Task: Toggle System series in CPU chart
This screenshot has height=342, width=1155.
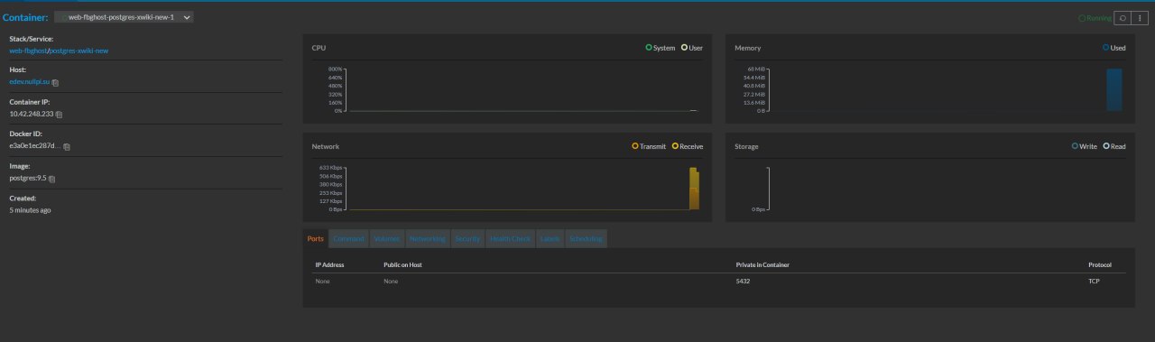Action: [x=660, y=48]
